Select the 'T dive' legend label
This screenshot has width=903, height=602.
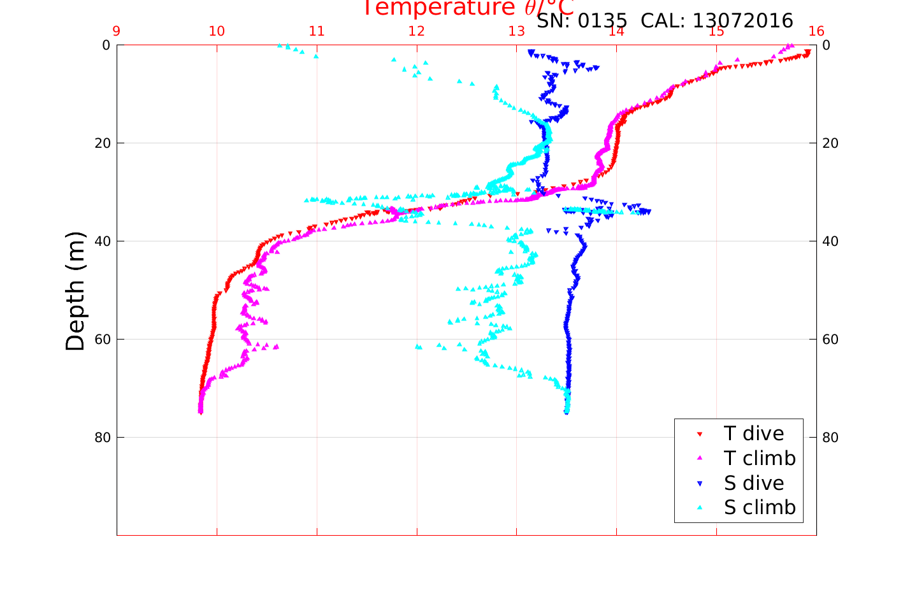[x=754, y=434]
